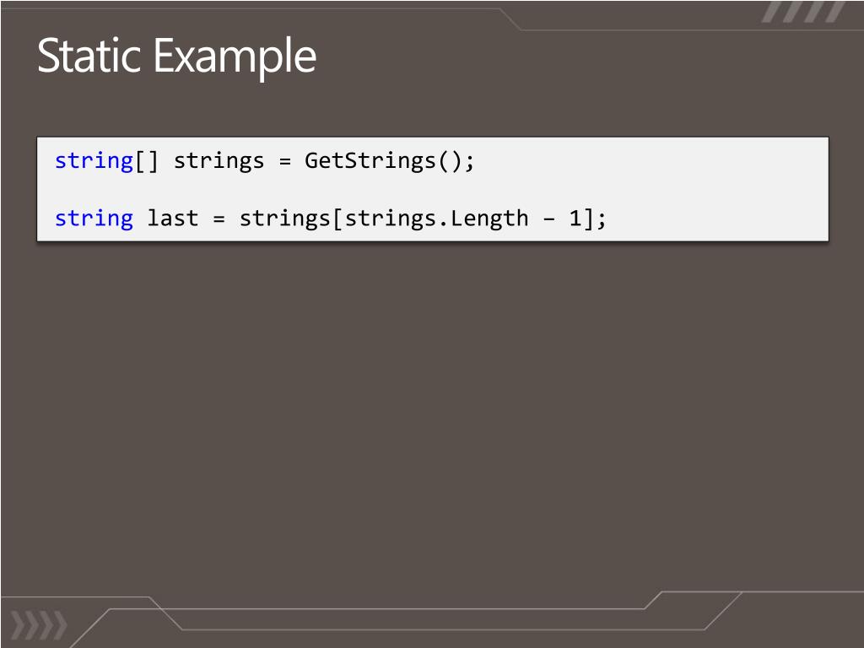
Task: Click the chevron arrows decoration at slide bottom
Action: click(x=39, y=626)
